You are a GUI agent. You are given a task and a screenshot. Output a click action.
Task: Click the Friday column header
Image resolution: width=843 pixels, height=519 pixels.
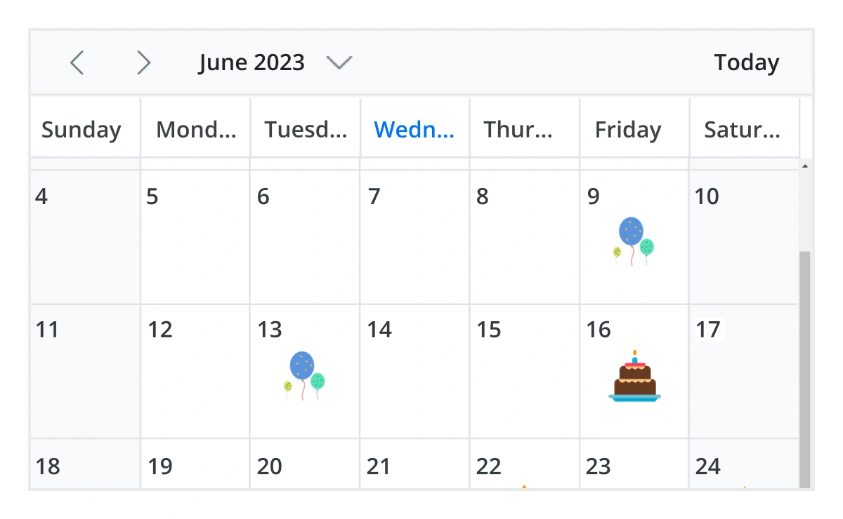627,129
